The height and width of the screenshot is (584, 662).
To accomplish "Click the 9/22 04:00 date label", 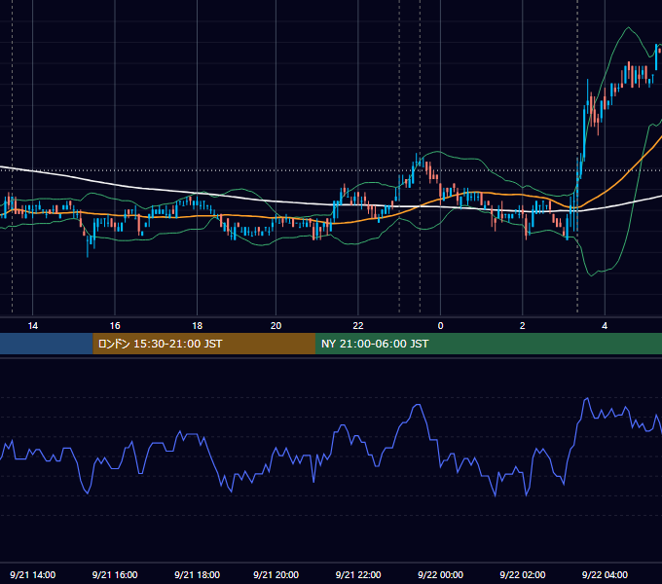I will (605, 574).
